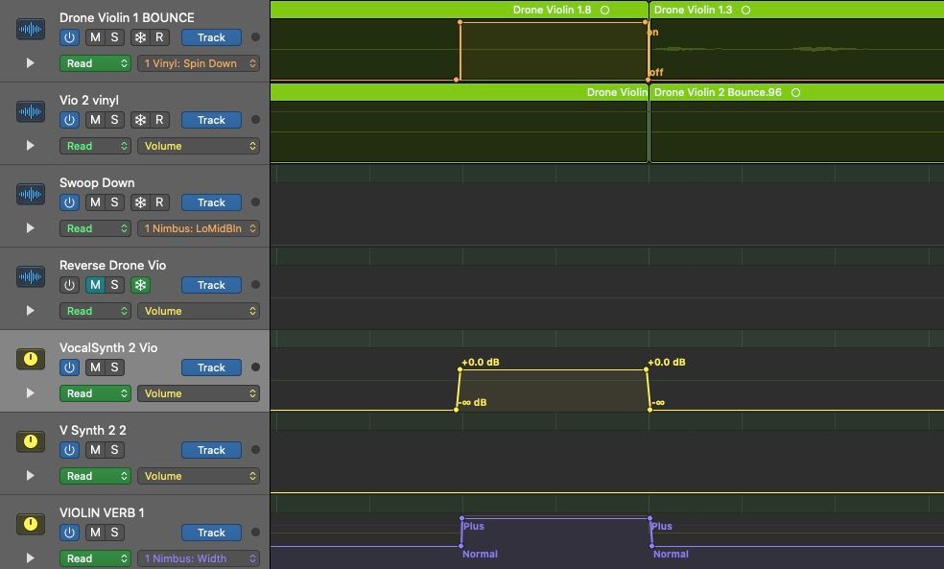This screenshot has height=569, width=944.
Task: Open the Read automation mode menu on Swoop Down
Action: coord(95,228)
